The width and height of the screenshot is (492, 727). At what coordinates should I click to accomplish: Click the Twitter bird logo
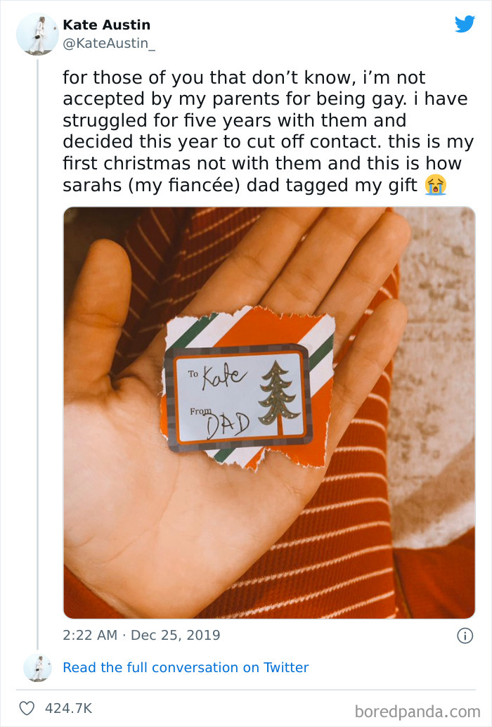[x=465, y=24]
